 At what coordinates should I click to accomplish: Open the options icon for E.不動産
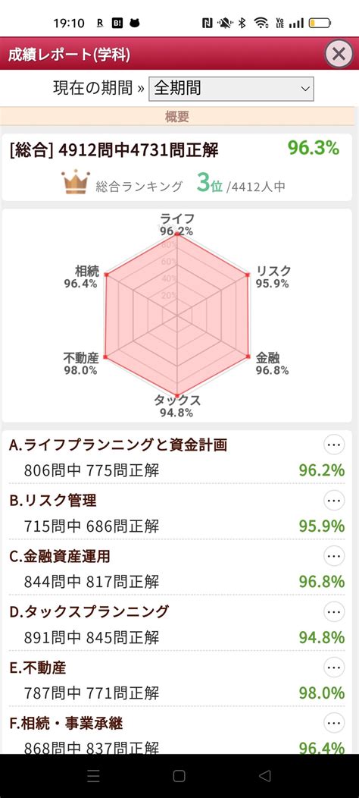click(334, 668)
